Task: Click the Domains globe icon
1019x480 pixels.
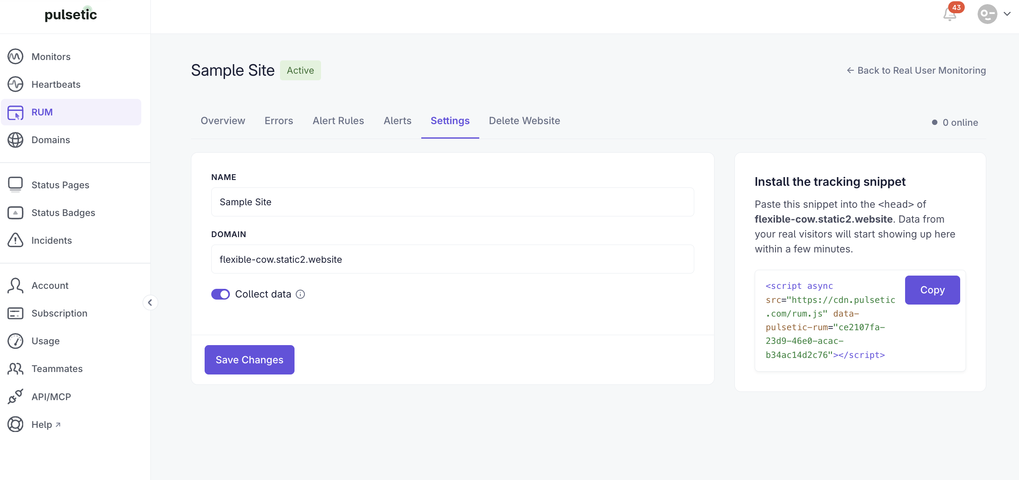Action: 15,140
